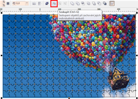
Task: Click the Combine objects icon
Action: (47, 4)
